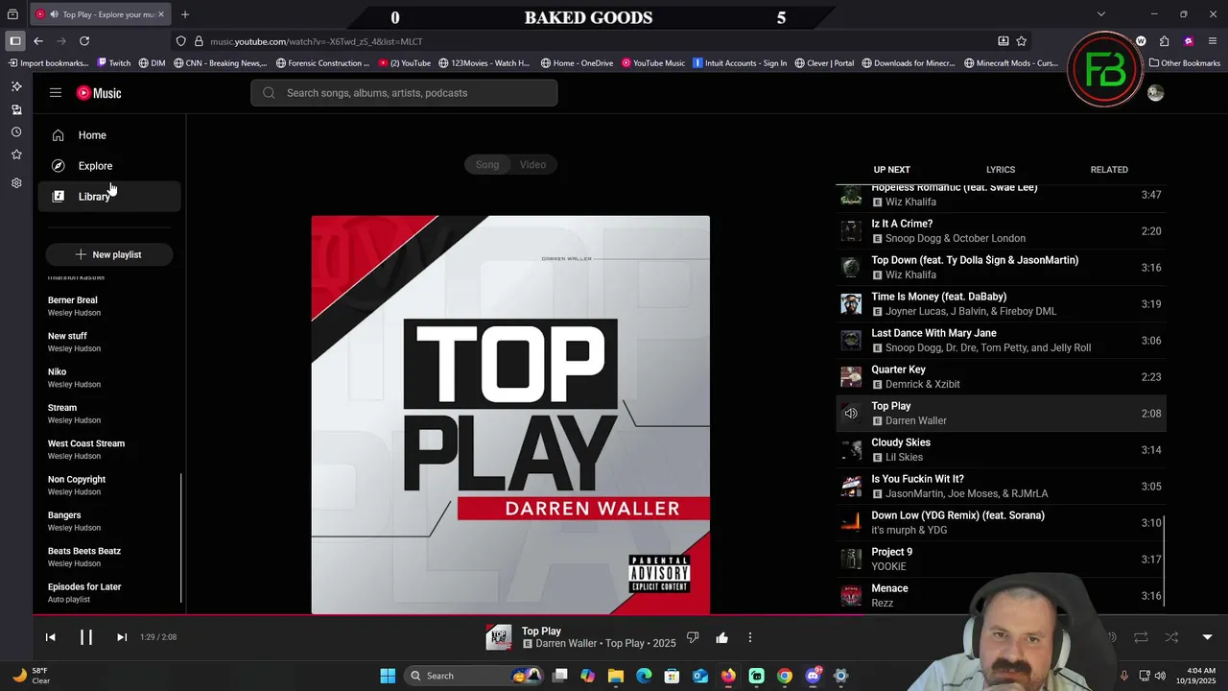The width and height of the screenshot is (1228, 691).
Task: Open more actions menu in player bar
Action: coord(750,637)
